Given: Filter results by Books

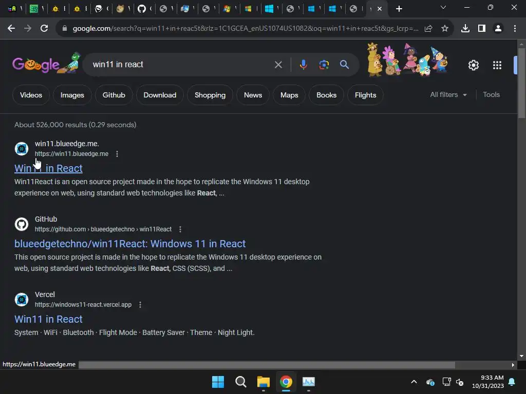Looking at the screenshot, I should tap(326, 95).
